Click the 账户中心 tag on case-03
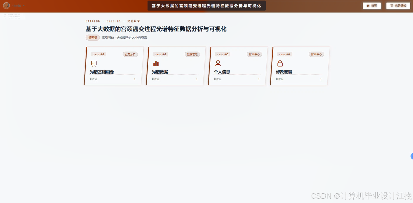Viewport: 413px width, 203px height. (x=254, y=54)
